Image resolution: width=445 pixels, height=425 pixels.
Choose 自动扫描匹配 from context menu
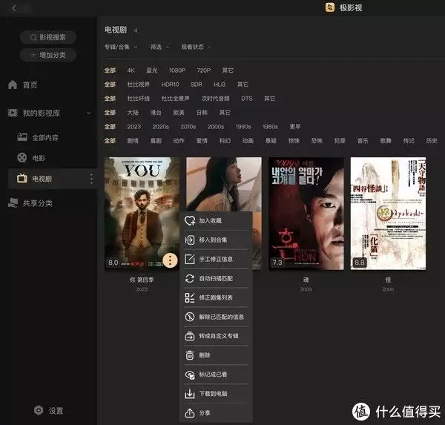click(x=217, y=278)
